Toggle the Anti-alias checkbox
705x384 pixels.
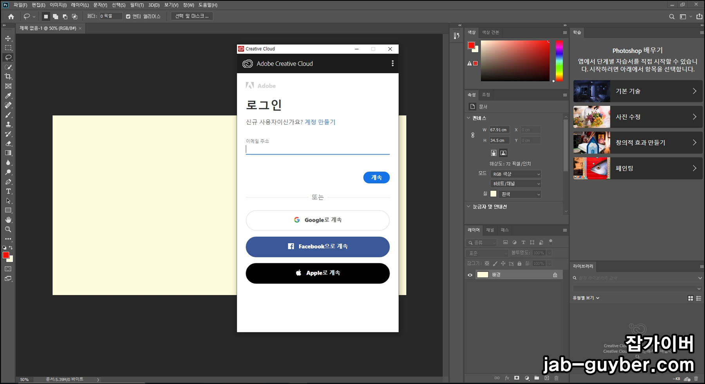tap(128, 16)
